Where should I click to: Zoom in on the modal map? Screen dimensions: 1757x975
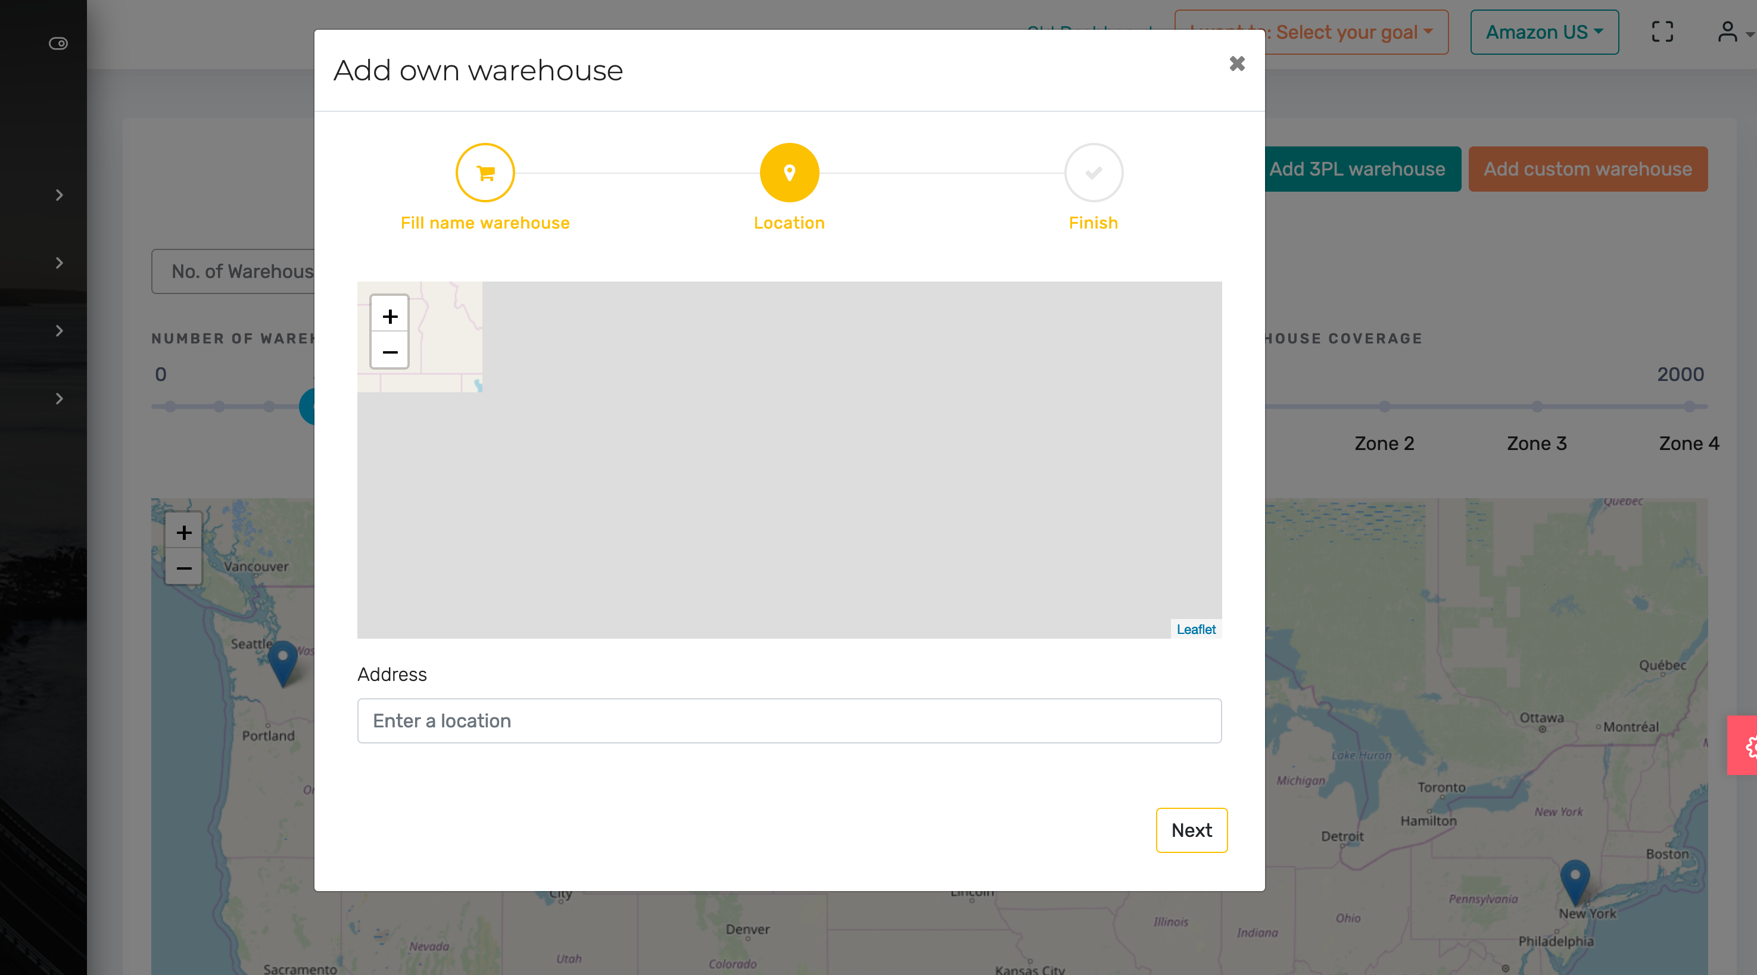point(390,315)
